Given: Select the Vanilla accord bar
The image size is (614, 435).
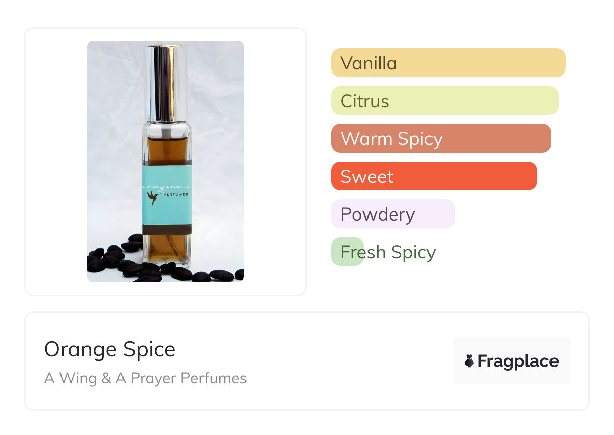Looking at the screenshot, I should coord(448,63).
